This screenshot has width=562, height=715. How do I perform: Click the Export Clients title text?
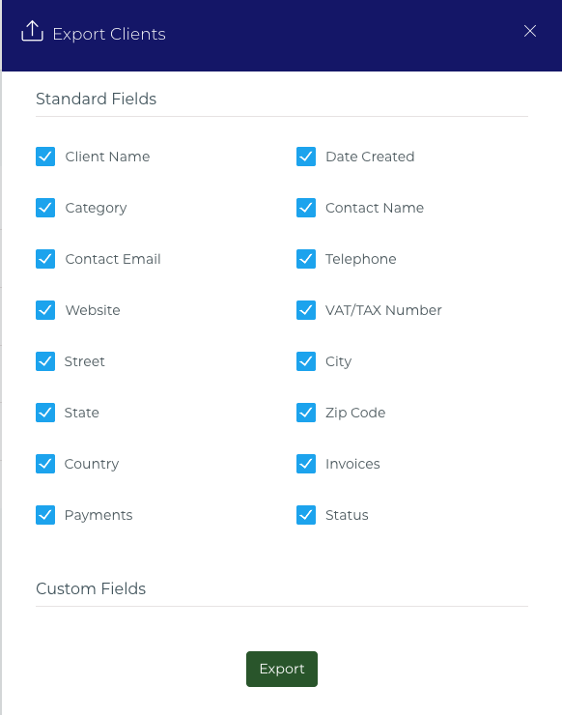(x=109, y=34)
